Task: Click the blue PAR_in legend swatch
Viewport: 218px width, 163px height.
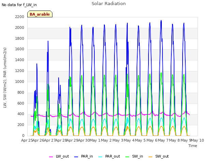Action: coord(76,157)
